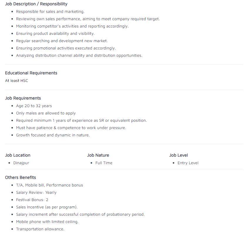The width and height of the screenshot is (247, 233).
Task: Click the Entry Level job level entry
Action: (x=188, y=163)
